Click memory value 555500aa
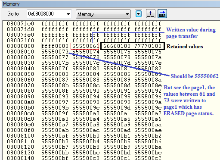This screenshot has height=160, width=220. click(148, 125)
